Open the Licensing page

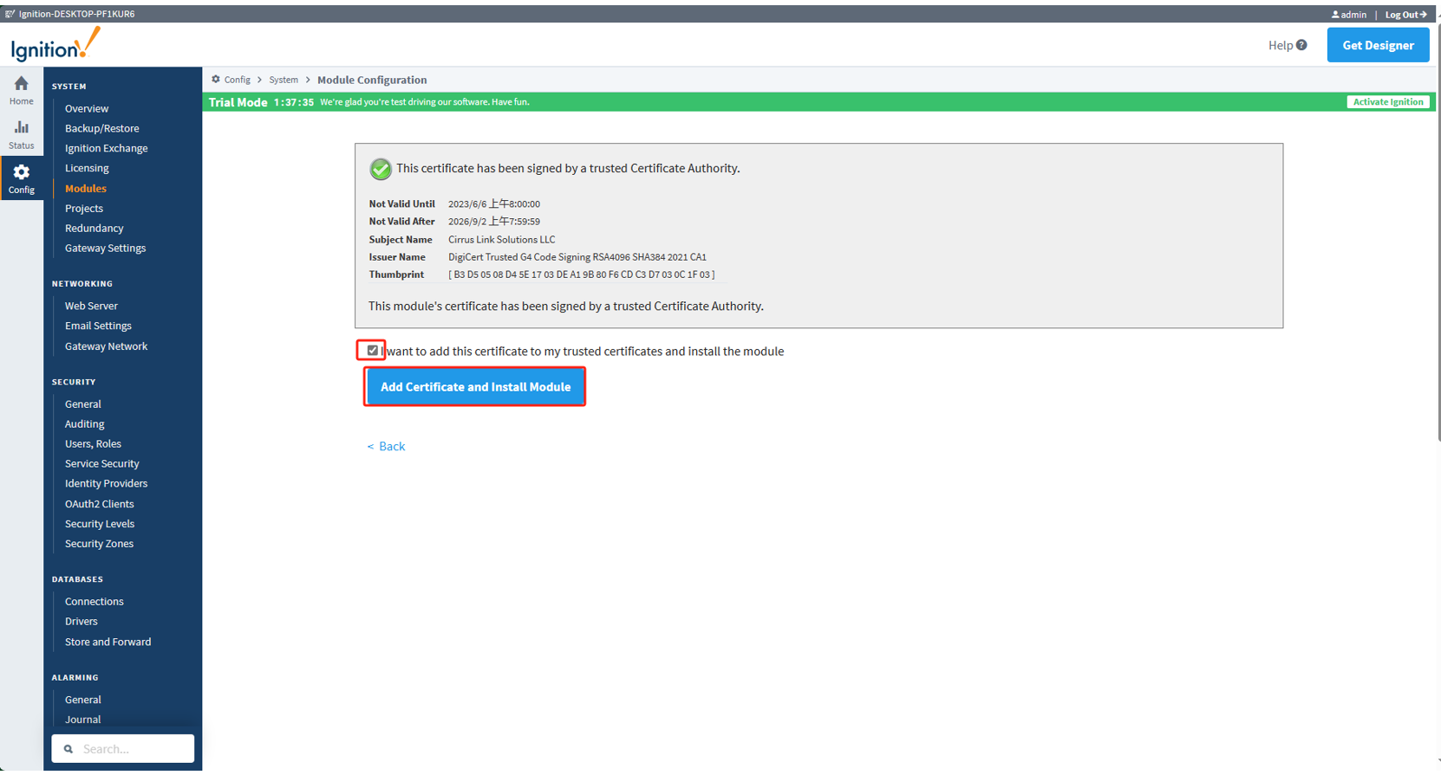coord(87,168)
